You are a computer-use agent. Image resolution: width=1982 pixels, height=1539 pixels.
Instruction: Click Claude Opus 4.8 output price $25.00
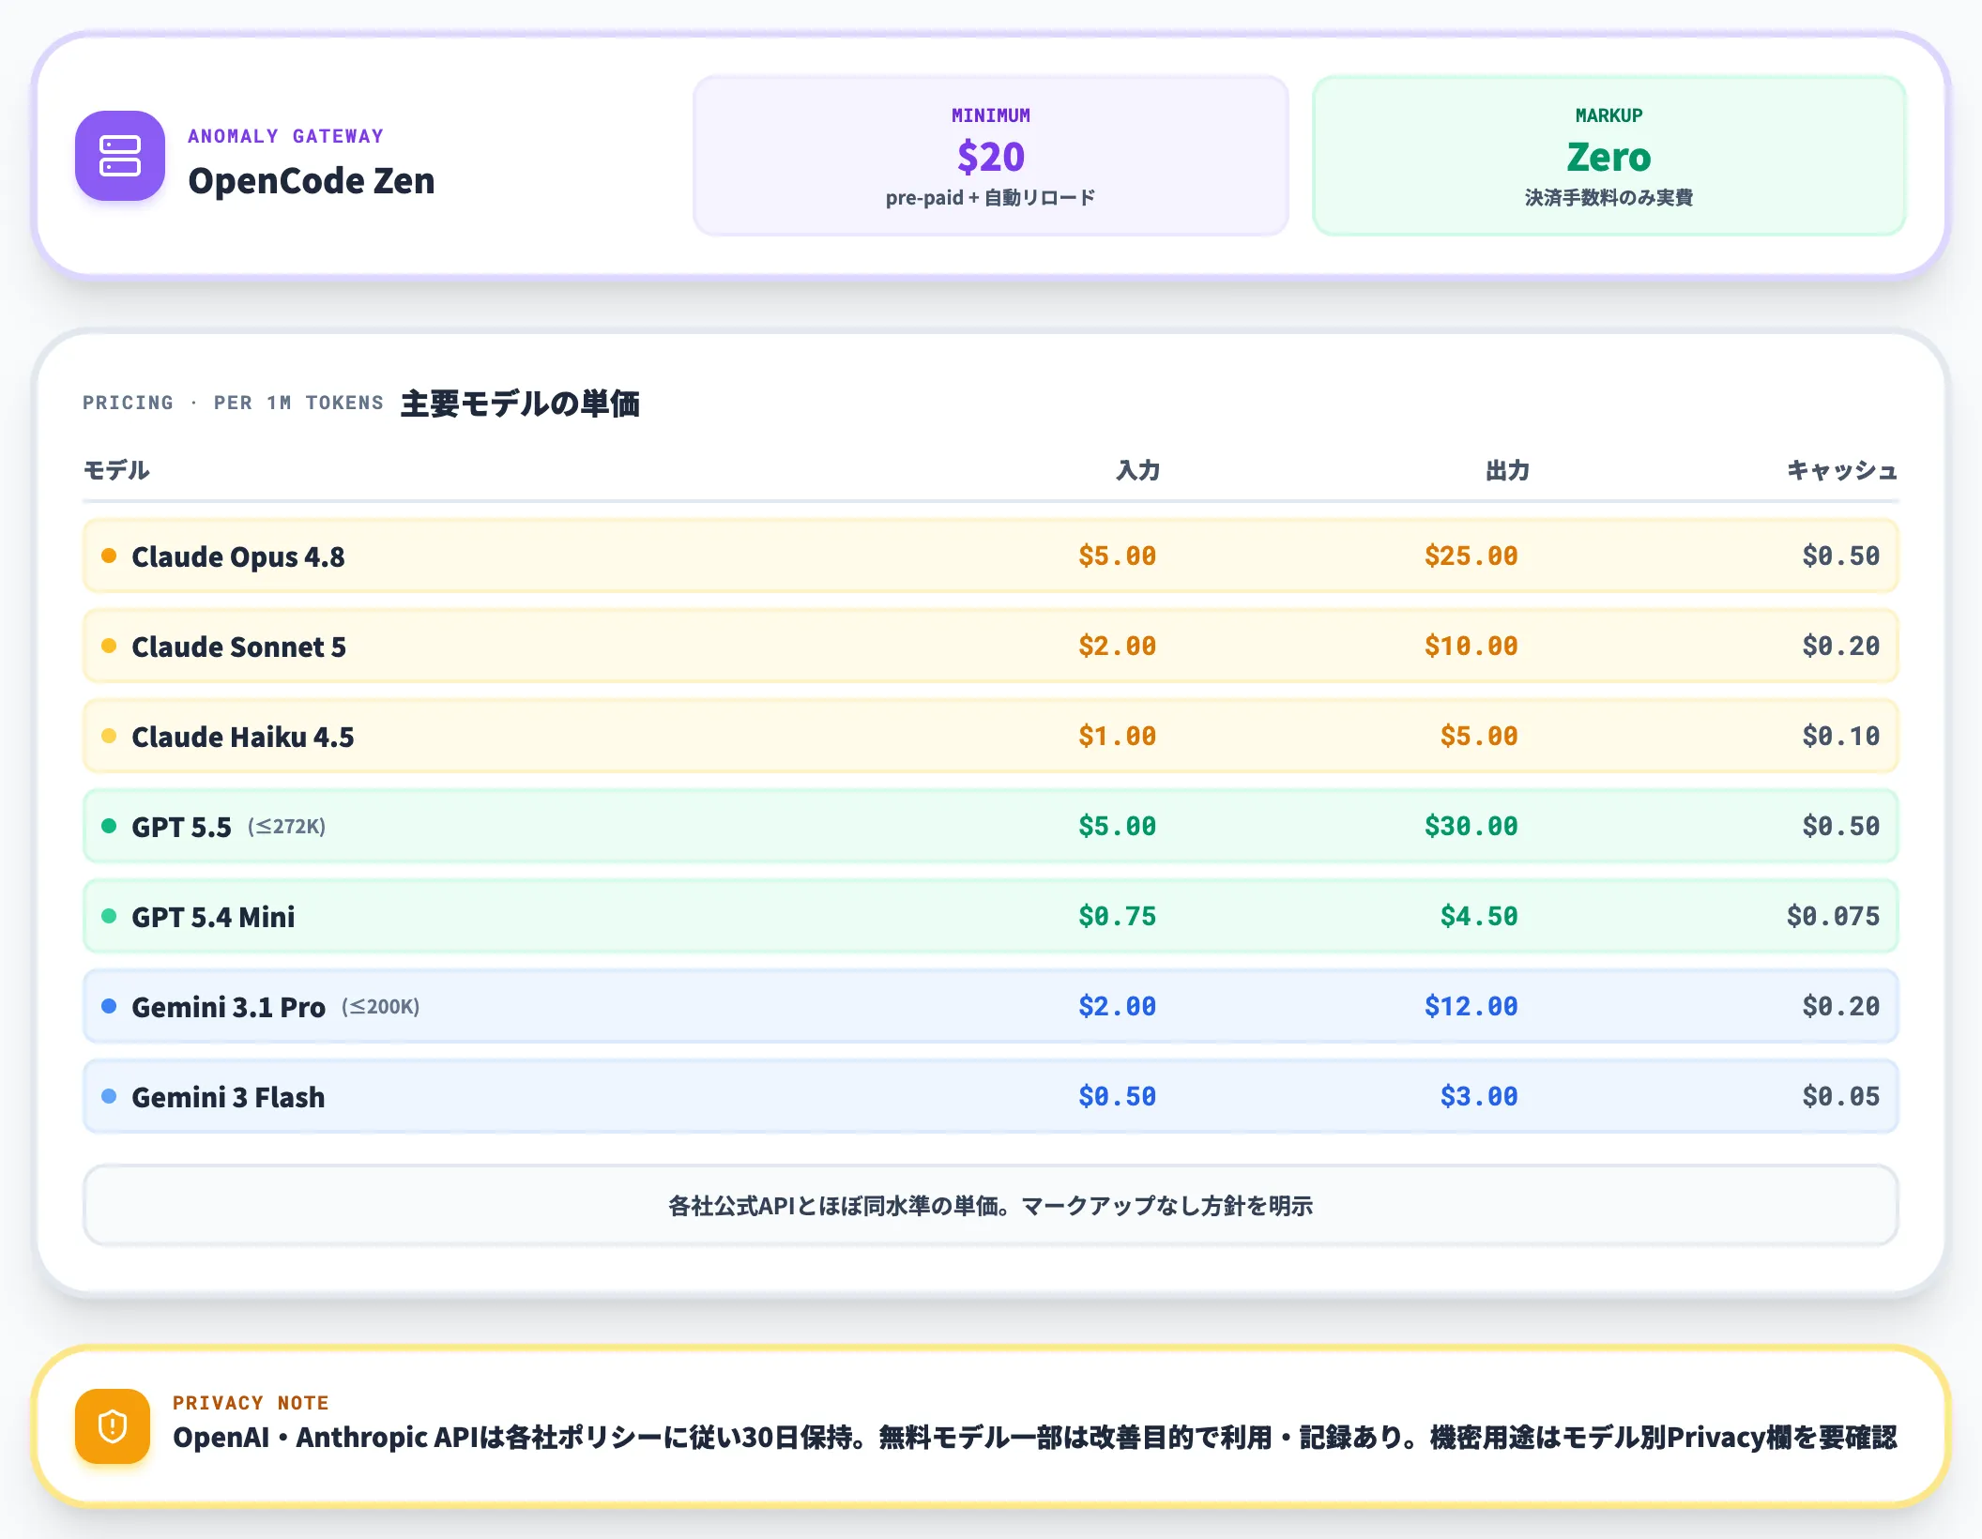click(x=1471, y=556)
